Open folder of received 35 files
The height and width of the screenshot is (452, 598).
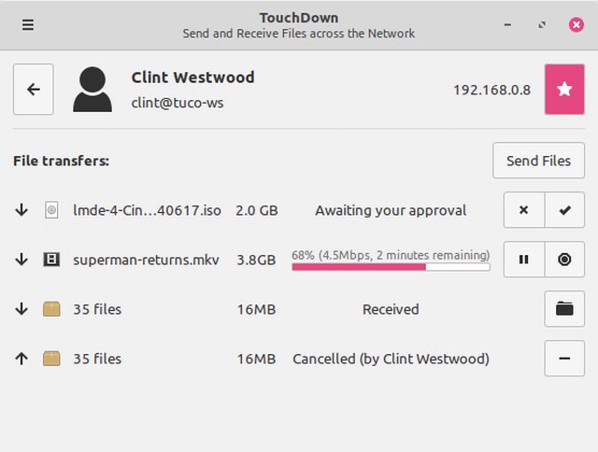click(564, 309)
